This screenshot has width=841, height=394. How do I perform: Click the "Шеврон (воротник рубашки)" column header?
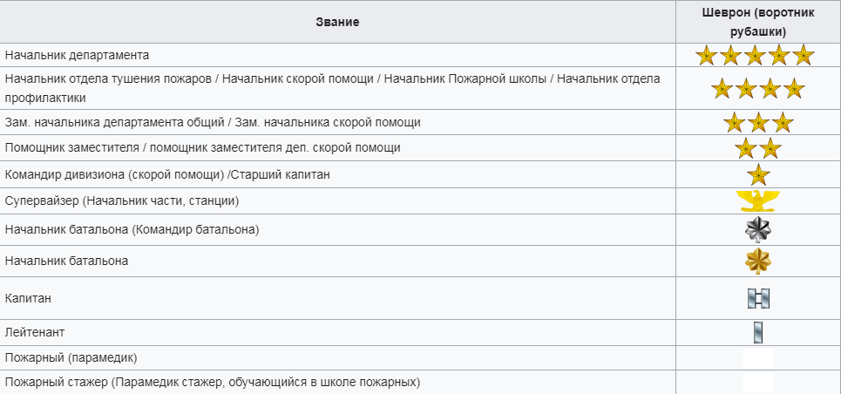coord(757,22)
